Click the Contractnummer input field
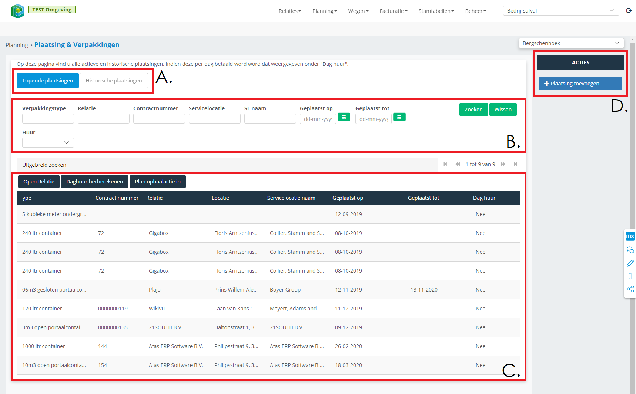636x394 pixels. pos(159,118)
